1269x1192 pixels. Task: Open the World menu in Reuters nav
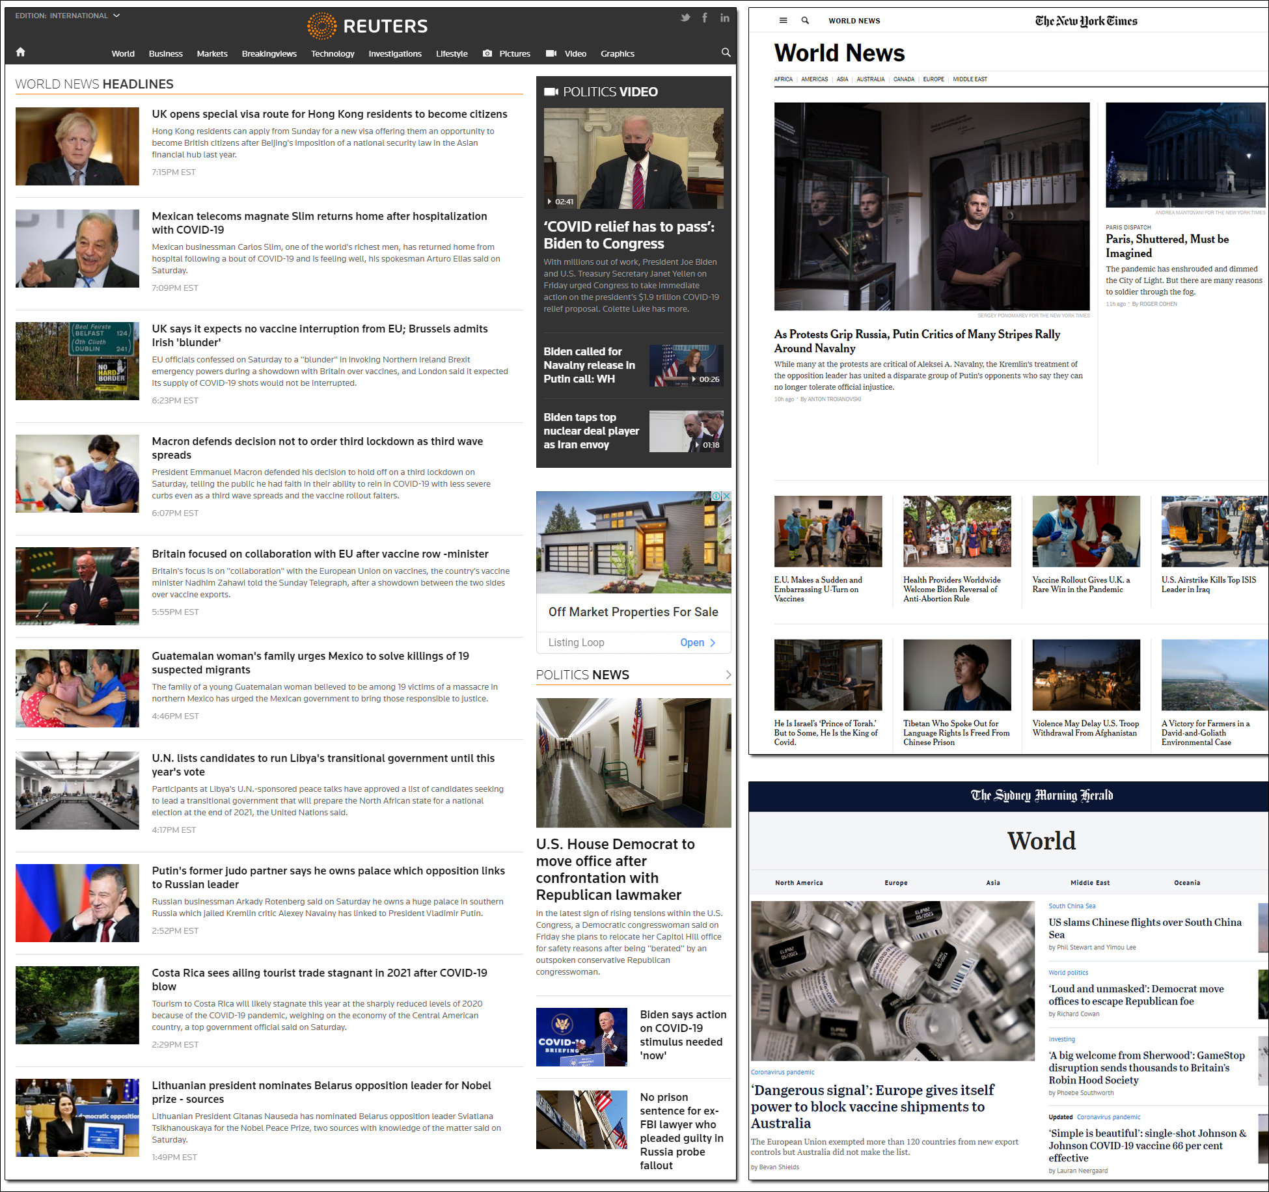tap(123, 53)
